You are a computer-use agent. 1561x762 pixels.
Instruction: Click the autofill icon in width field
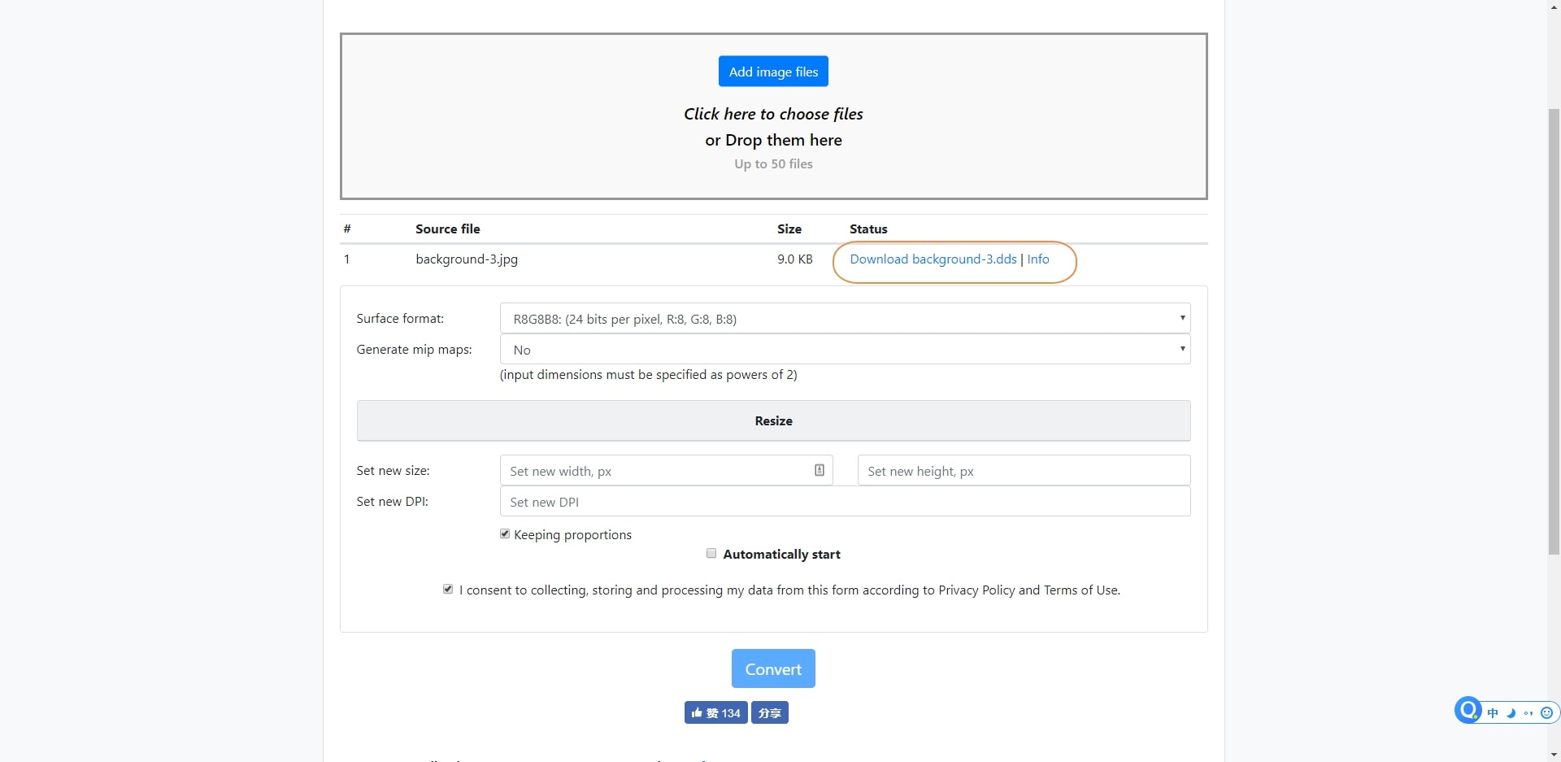(819, 470)
